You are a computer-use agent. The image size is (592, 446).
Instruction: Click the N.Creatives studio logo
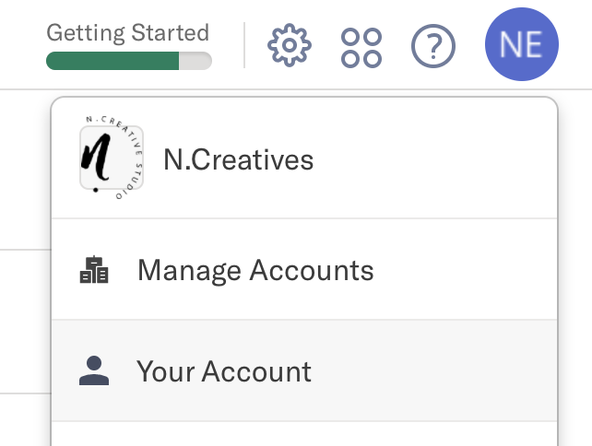click(112, 158)
